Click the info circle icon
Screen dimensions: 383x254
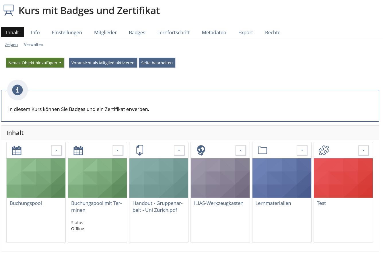[18, 90]
